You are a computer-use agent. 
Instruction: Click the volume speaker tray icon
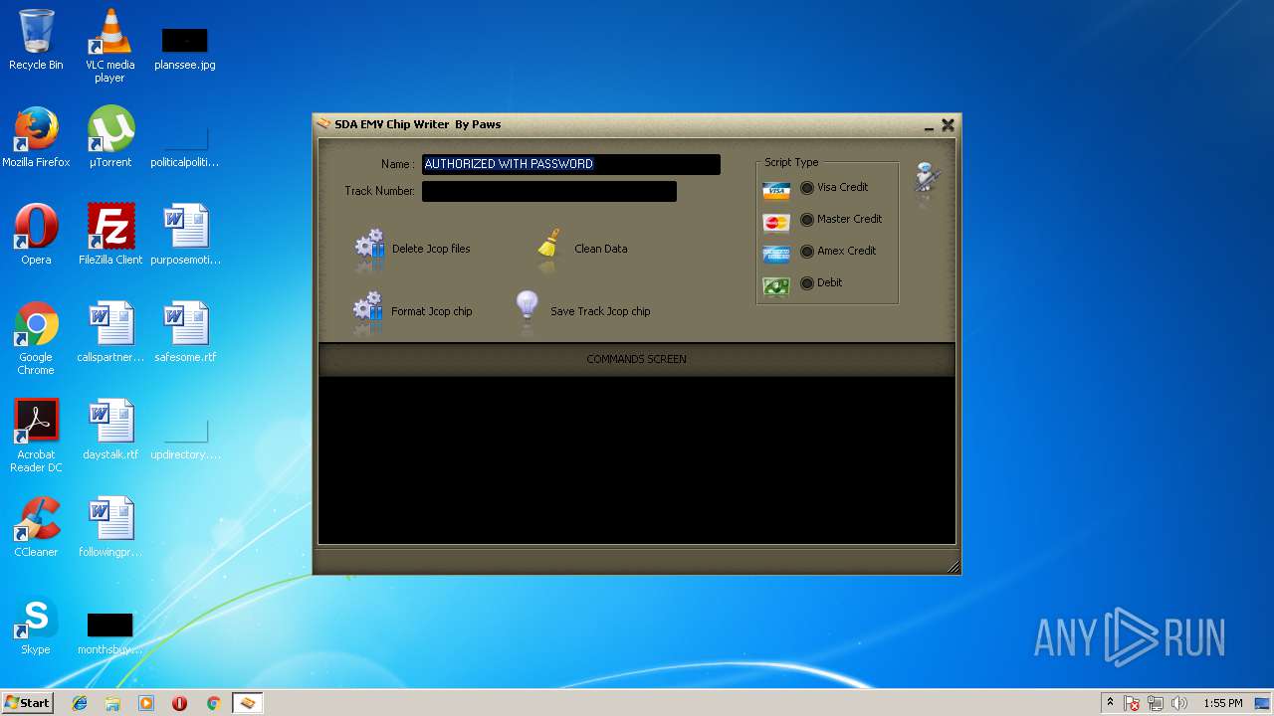coord(1179,703)
